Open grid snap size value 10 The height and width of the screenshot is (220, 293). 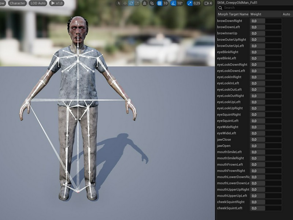tap(166, 3)
